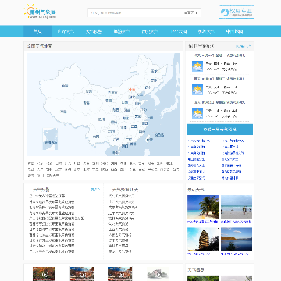Open the green forest thumbnail at bottom right

[x=203, y=279]
